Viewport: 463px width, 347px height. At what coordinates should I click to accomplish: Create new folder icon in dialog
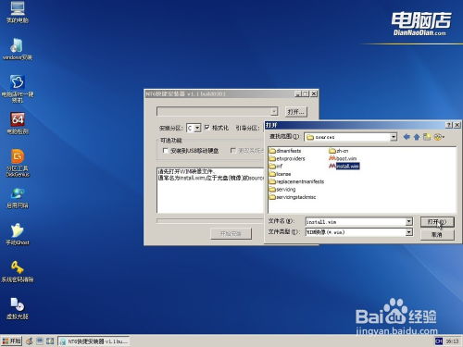(x=427, y=137)
